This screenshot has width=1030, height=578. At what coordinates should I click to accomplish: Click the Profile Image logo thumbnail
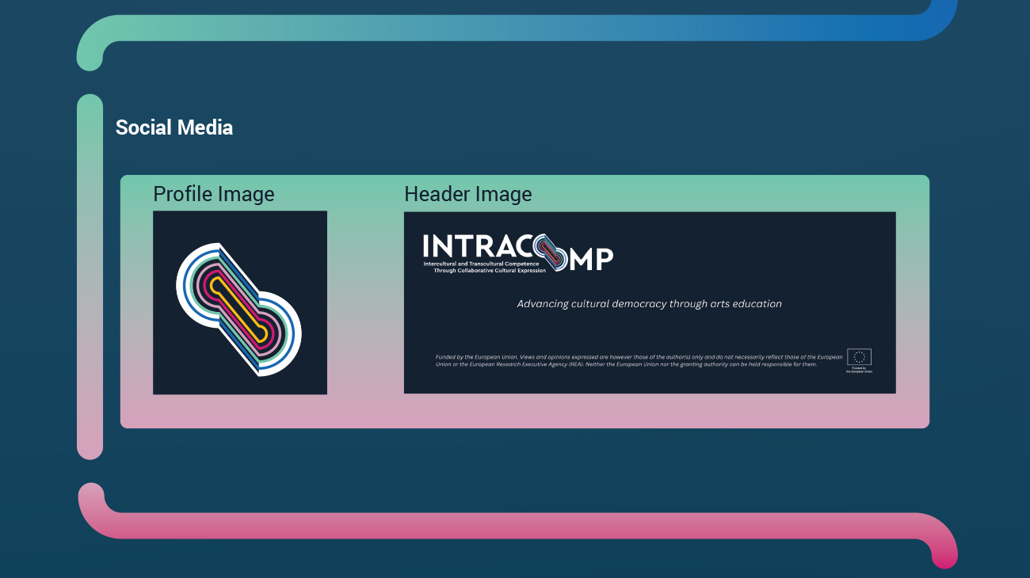pos(239,302)
